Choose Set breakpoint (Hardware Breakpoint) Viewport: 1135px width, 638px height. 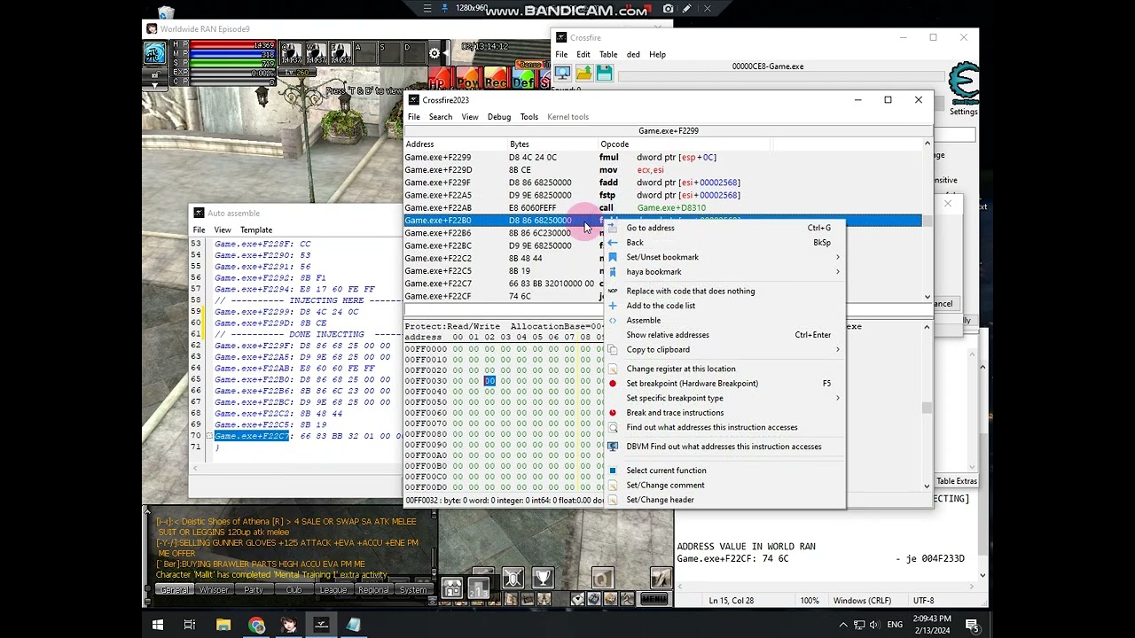tap(692, 384)
